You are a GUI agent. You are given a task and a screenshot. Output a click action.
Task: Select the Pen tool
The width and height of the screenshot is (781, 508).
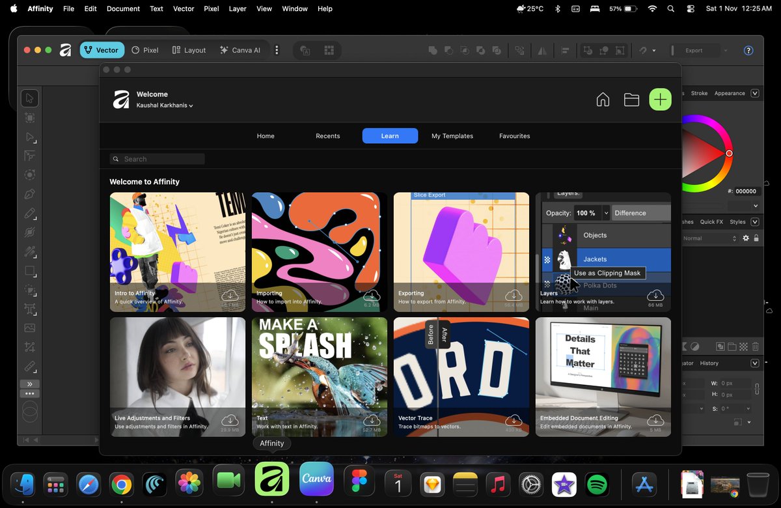pos(29,194)
